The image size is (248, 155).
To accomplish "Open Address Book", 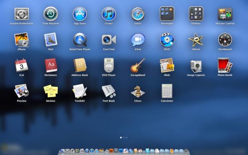I will (80, 65).
